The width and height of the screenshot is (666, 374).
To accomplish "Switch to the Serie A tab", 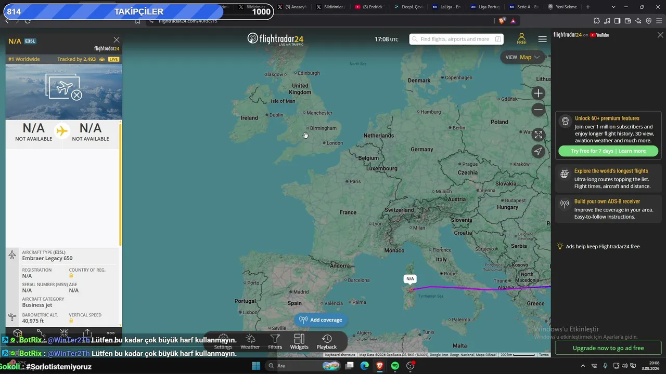I will 524,7.
